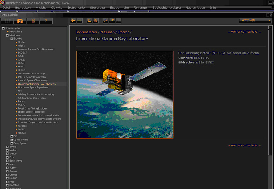274x189 pixels.
Task: Expand the Sonne tree node
Action: pos(7,147)
